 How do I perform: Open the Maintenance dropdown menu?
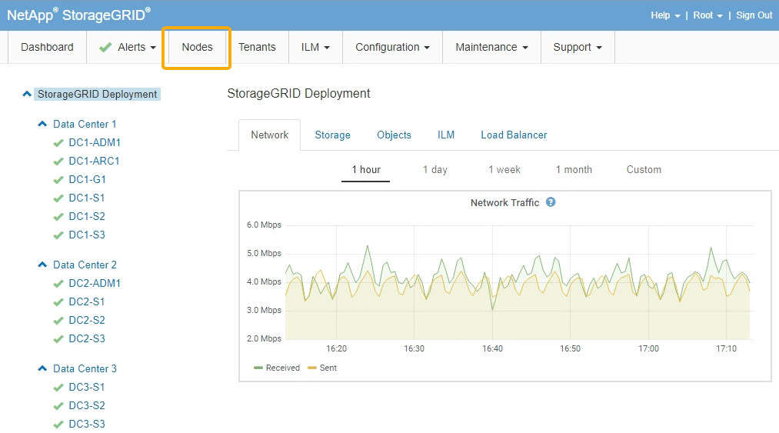(x=491, y=47)
